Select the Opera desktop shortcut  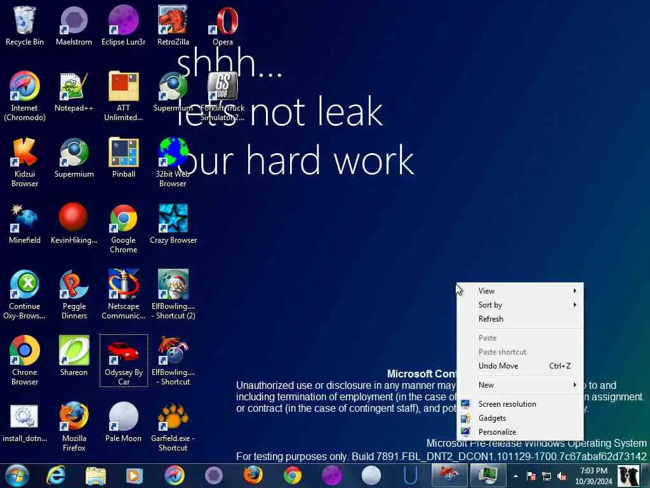(x=223, y=25)
